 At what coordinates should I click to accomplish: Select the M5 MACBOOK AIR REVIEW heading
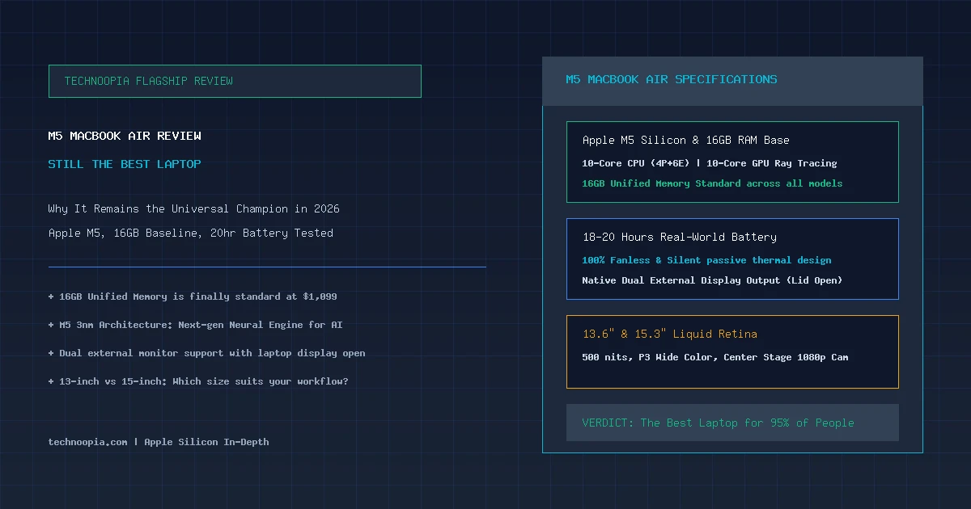[x=125, y=136]
